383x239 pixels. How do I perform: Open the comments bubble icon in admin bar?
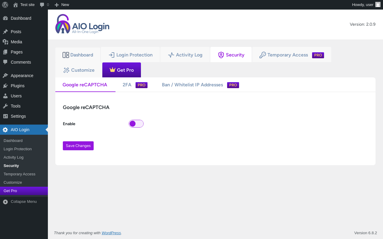point(42,5)
